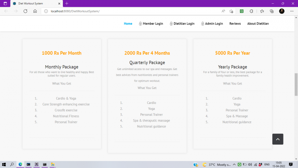The height and width of the screenshot is (168, 298).
Task: Open About Dietitian page
Action: pos(258,23)
